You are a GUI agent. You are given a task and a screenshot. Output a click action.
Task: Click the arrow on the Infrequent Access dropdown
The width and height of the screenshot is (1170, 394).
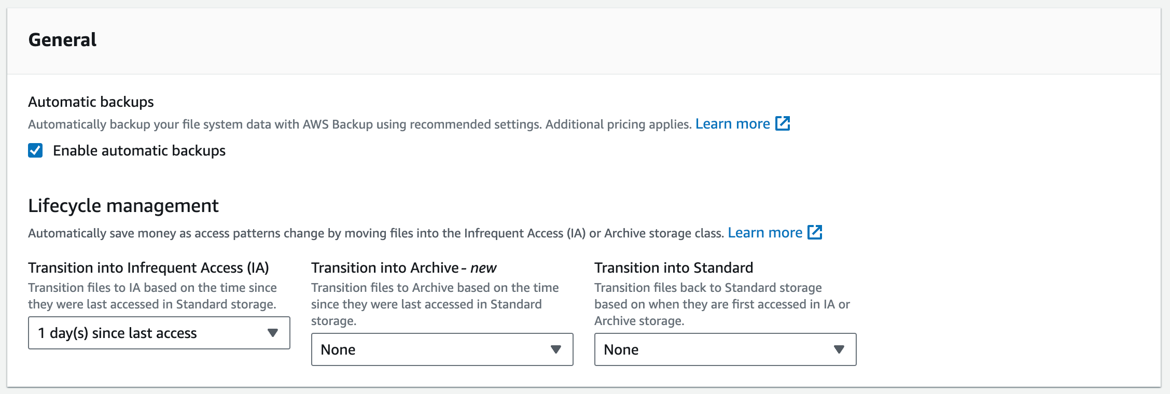click(x=272, y=333)
